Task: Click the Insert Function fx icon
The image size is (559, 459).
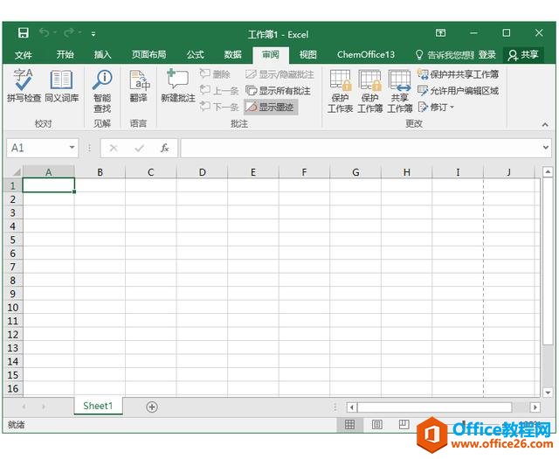Action: (164, 148)
